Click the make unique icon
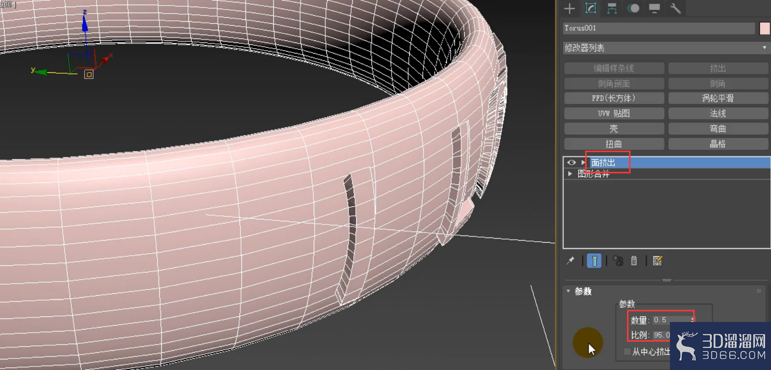The image size is (771, 370). point(617,261)
